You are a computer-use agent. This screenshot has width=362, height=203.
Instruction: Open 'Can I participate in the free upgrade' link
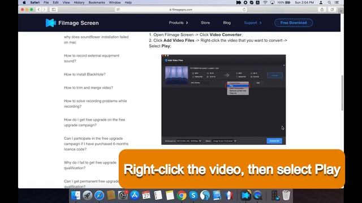(96, 144)
